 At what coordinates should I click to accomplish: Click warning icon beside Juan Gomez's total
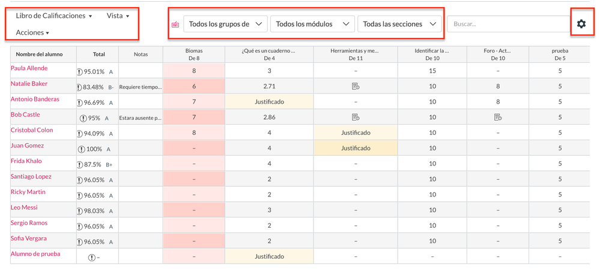point(82,149)
